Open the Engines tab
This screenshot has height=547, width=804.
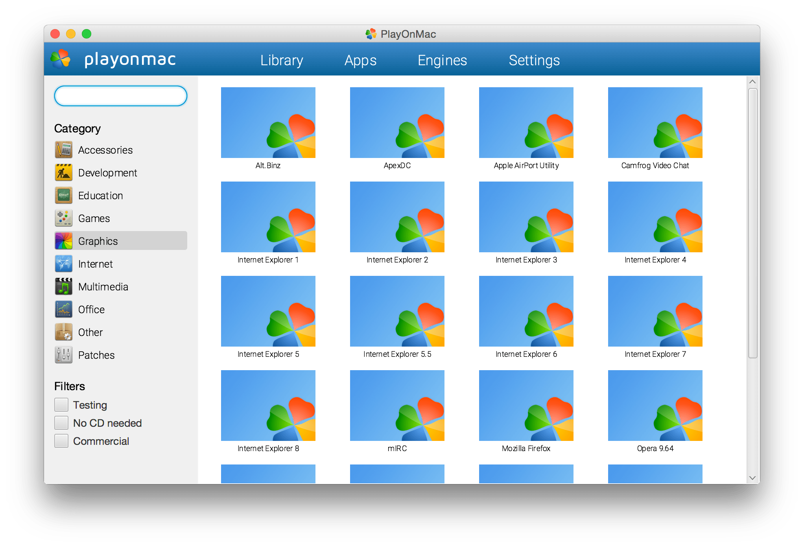[442, 60]
